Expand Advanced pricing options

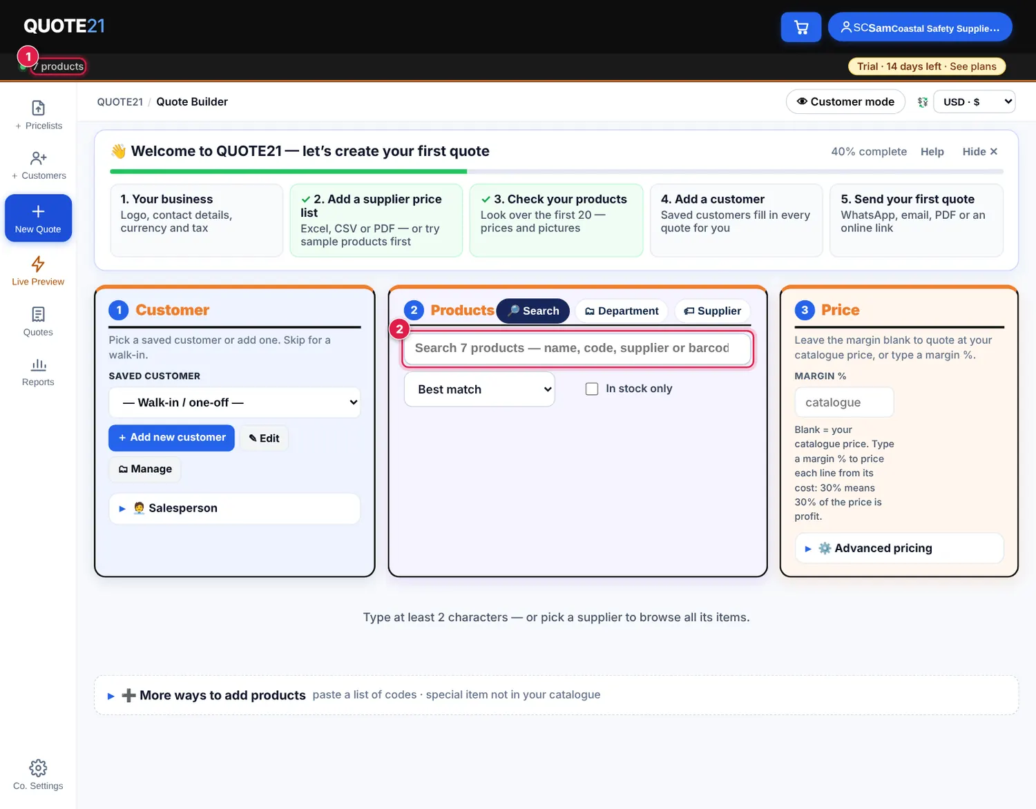point(899,548)
